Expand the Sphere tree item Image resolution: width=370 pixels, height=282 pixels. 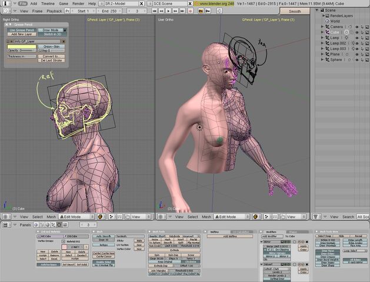(x=322, y=59)
